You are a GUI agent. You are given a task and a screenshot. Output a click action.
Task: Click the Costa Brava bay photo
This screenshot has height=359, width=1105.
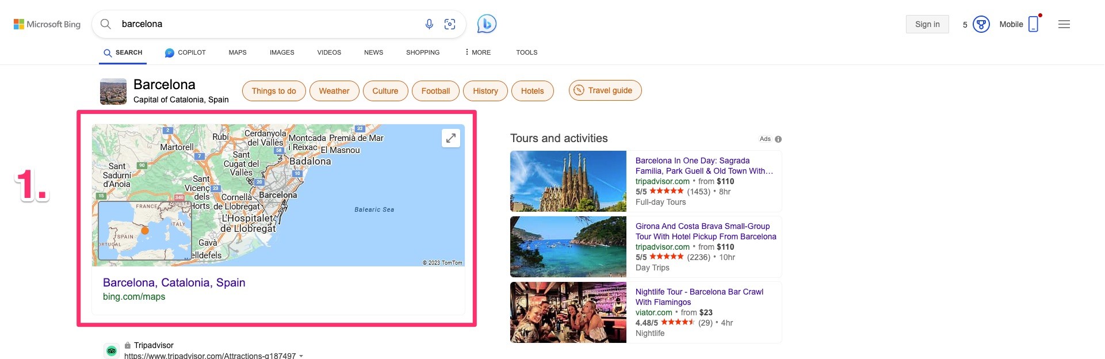click(568, 247)
